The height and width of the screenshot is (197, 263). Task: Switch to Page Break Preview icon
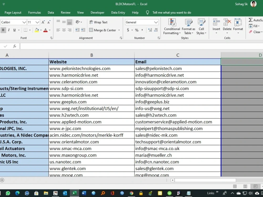tap(255, 186)
